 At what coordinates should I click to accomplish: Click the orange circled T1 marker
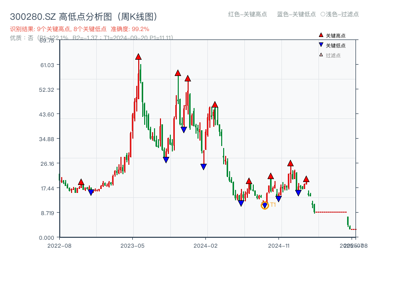[x=265, y=204]
